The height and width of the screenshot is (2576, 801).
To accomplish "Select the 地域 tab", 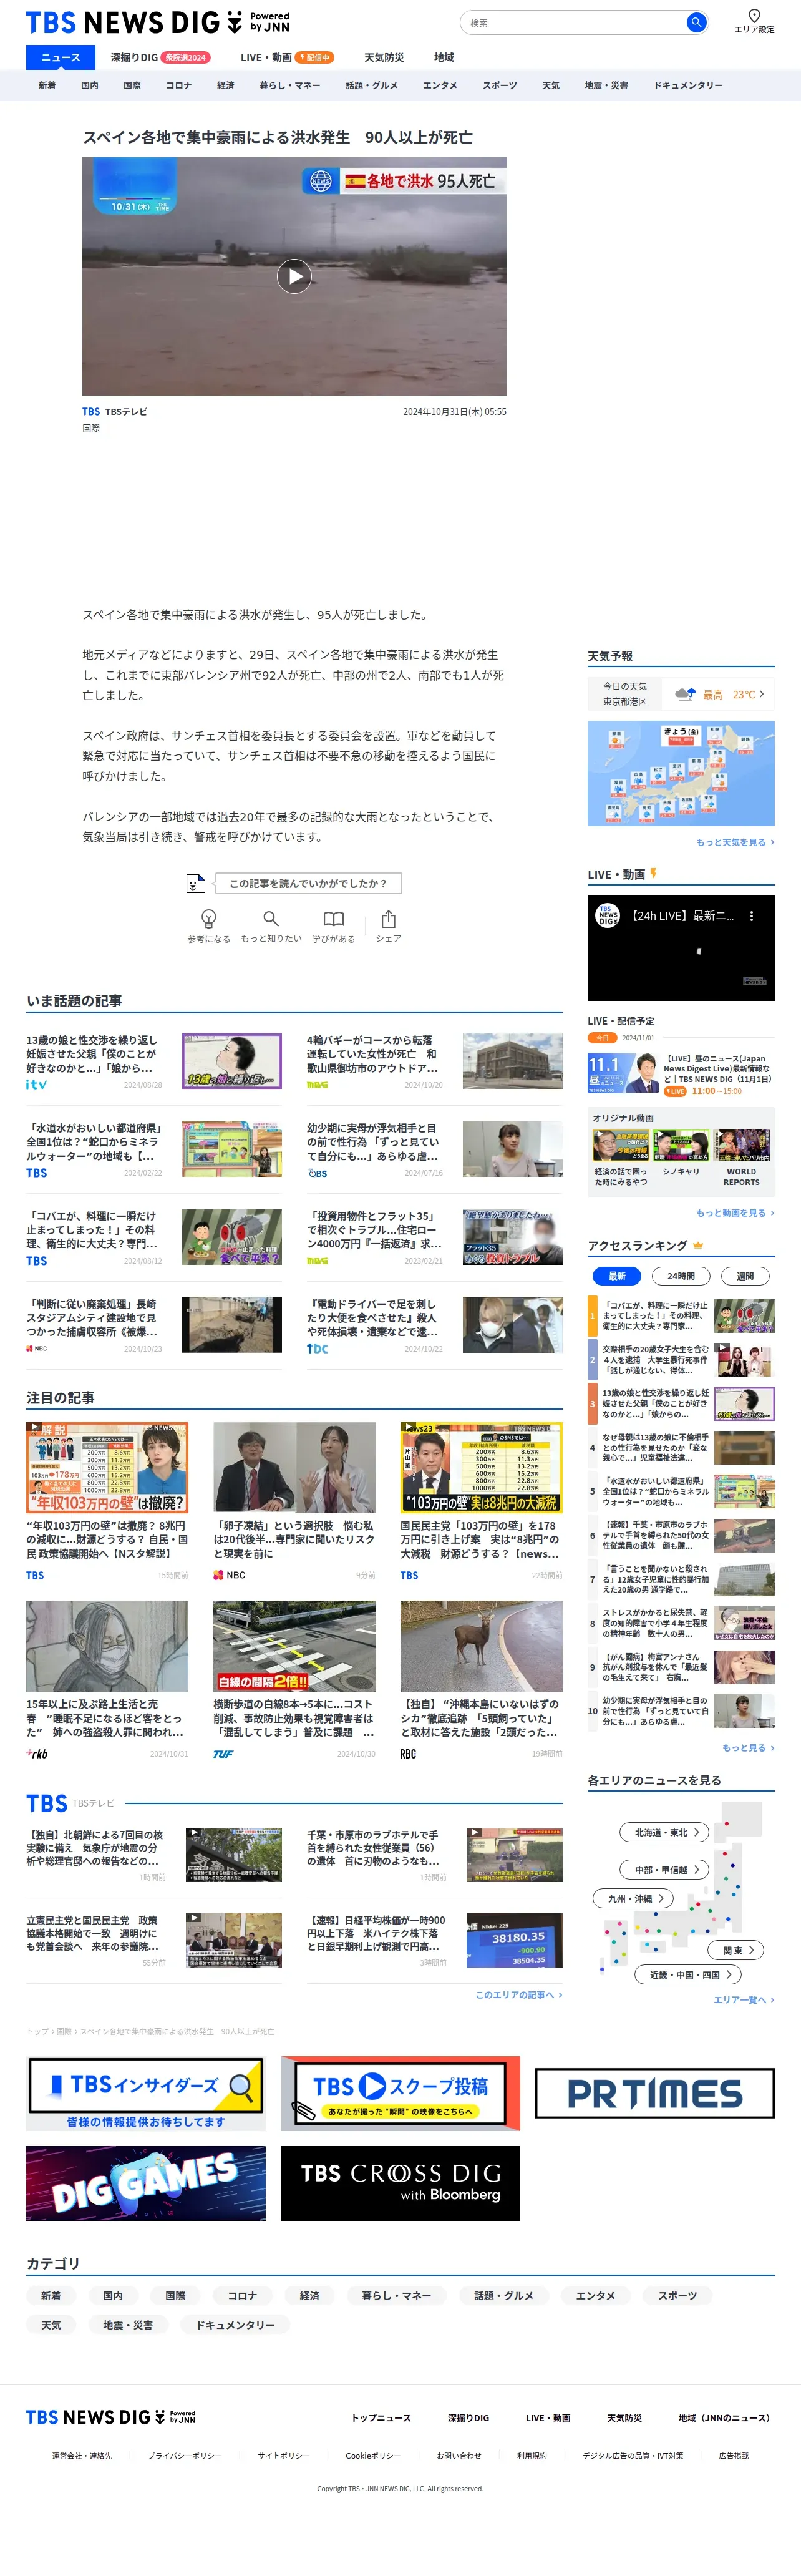I will click(444, 57).
